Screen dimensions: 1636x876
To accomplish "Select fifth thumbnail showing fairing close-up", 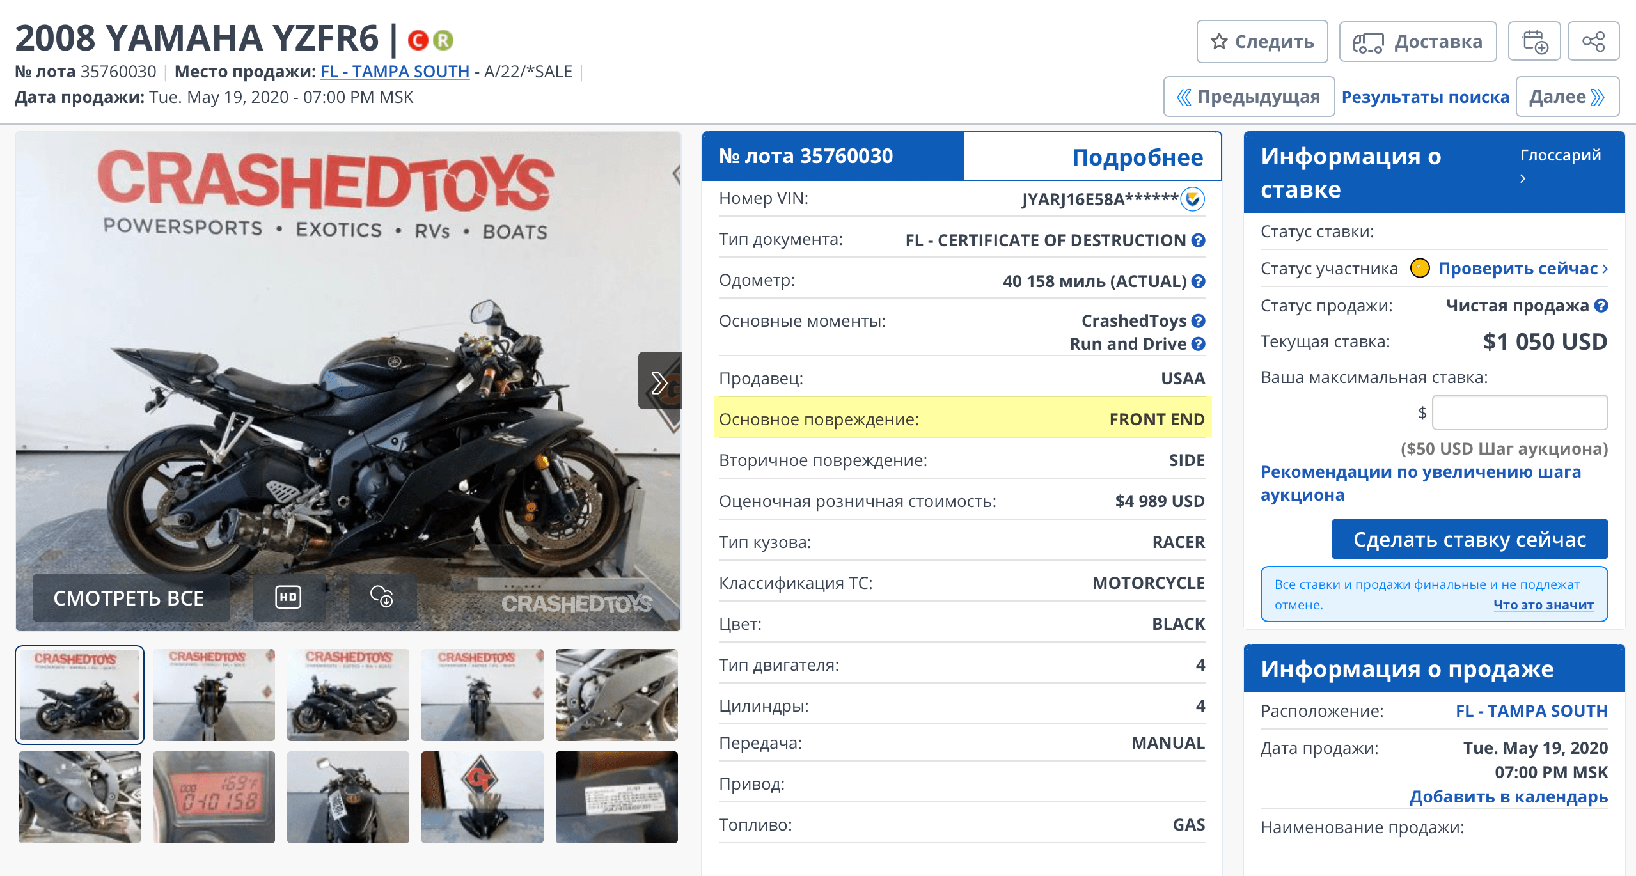I will pyautogui.click(x=617, y=695).
